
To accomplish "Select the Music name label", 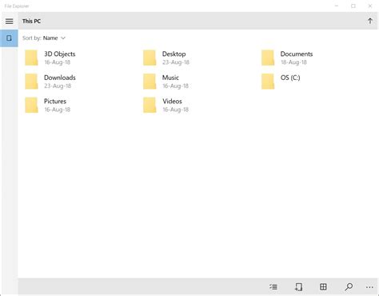I will pos(170,78).
